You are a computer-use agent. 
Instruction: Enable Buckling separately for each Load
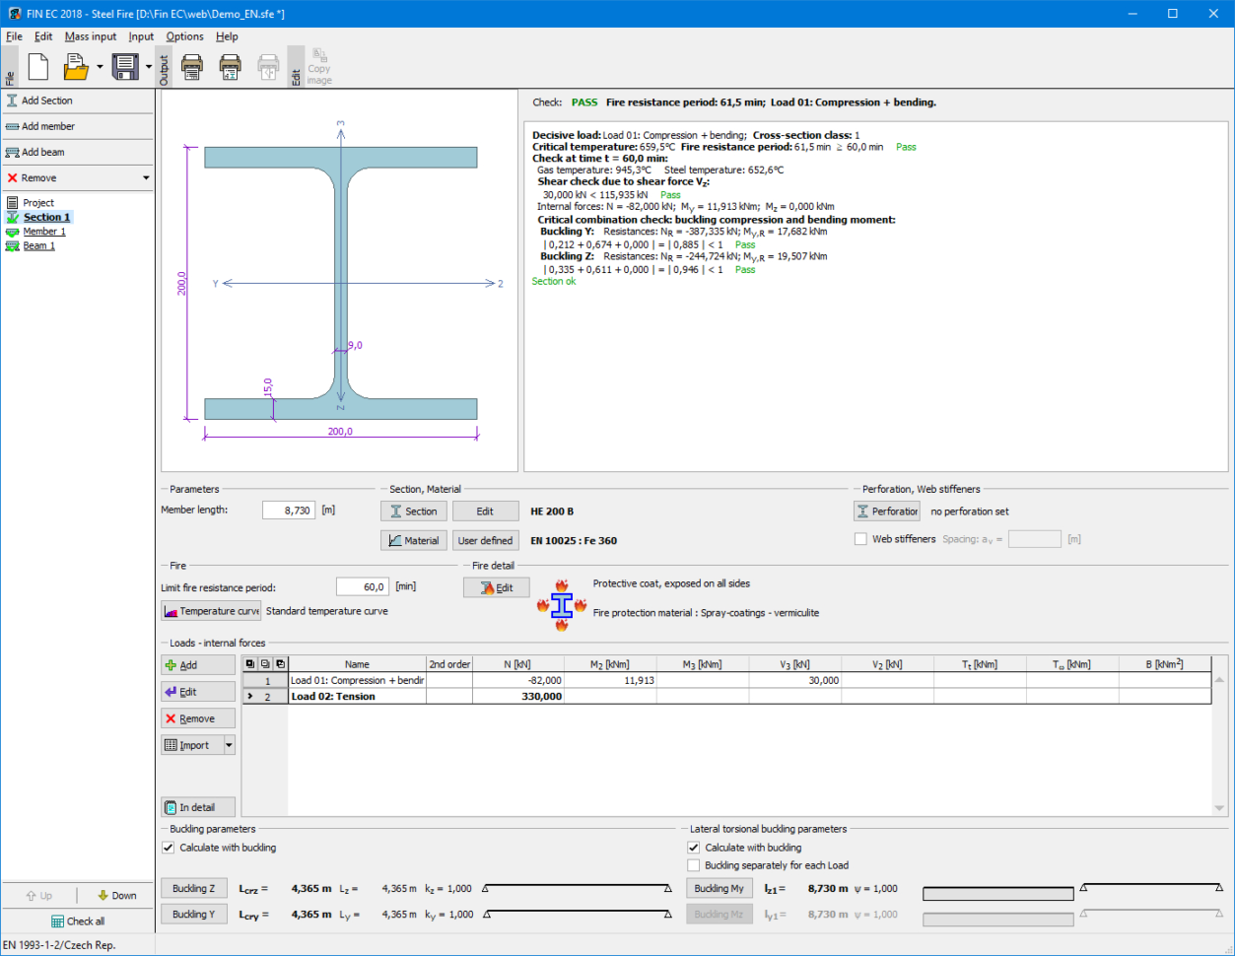pos(695,865)
